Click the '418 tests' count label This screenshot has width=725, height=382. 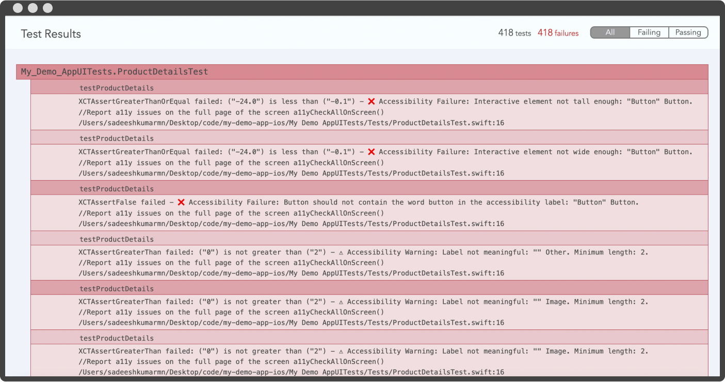[x=514, y=32]
